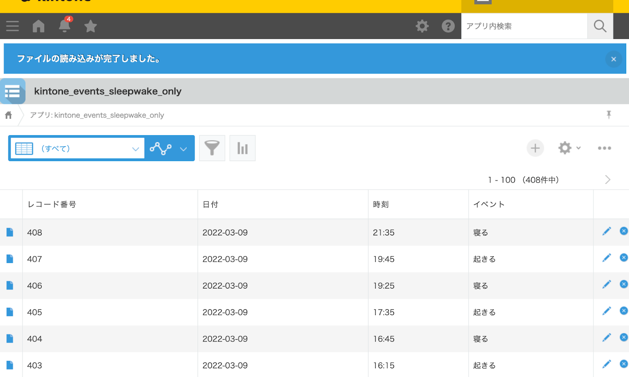Viewport: 629px width, 377px height.
Task: Dismiss the file import completed banner
Action: 613,59
